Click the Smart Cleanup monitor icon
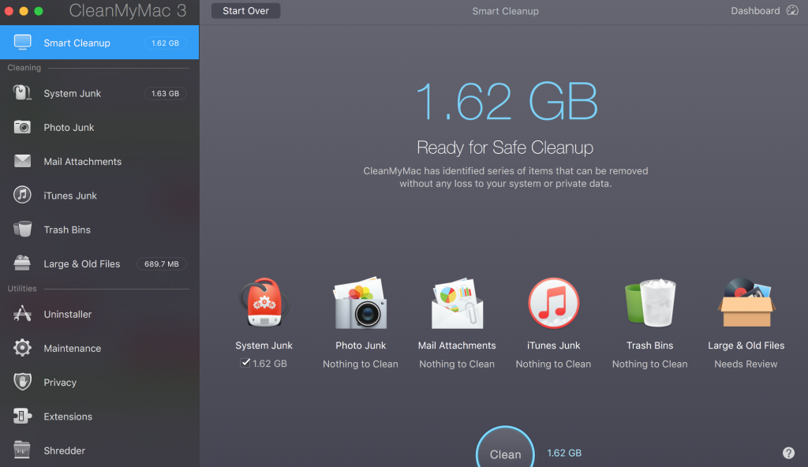 tap(22, 43)
